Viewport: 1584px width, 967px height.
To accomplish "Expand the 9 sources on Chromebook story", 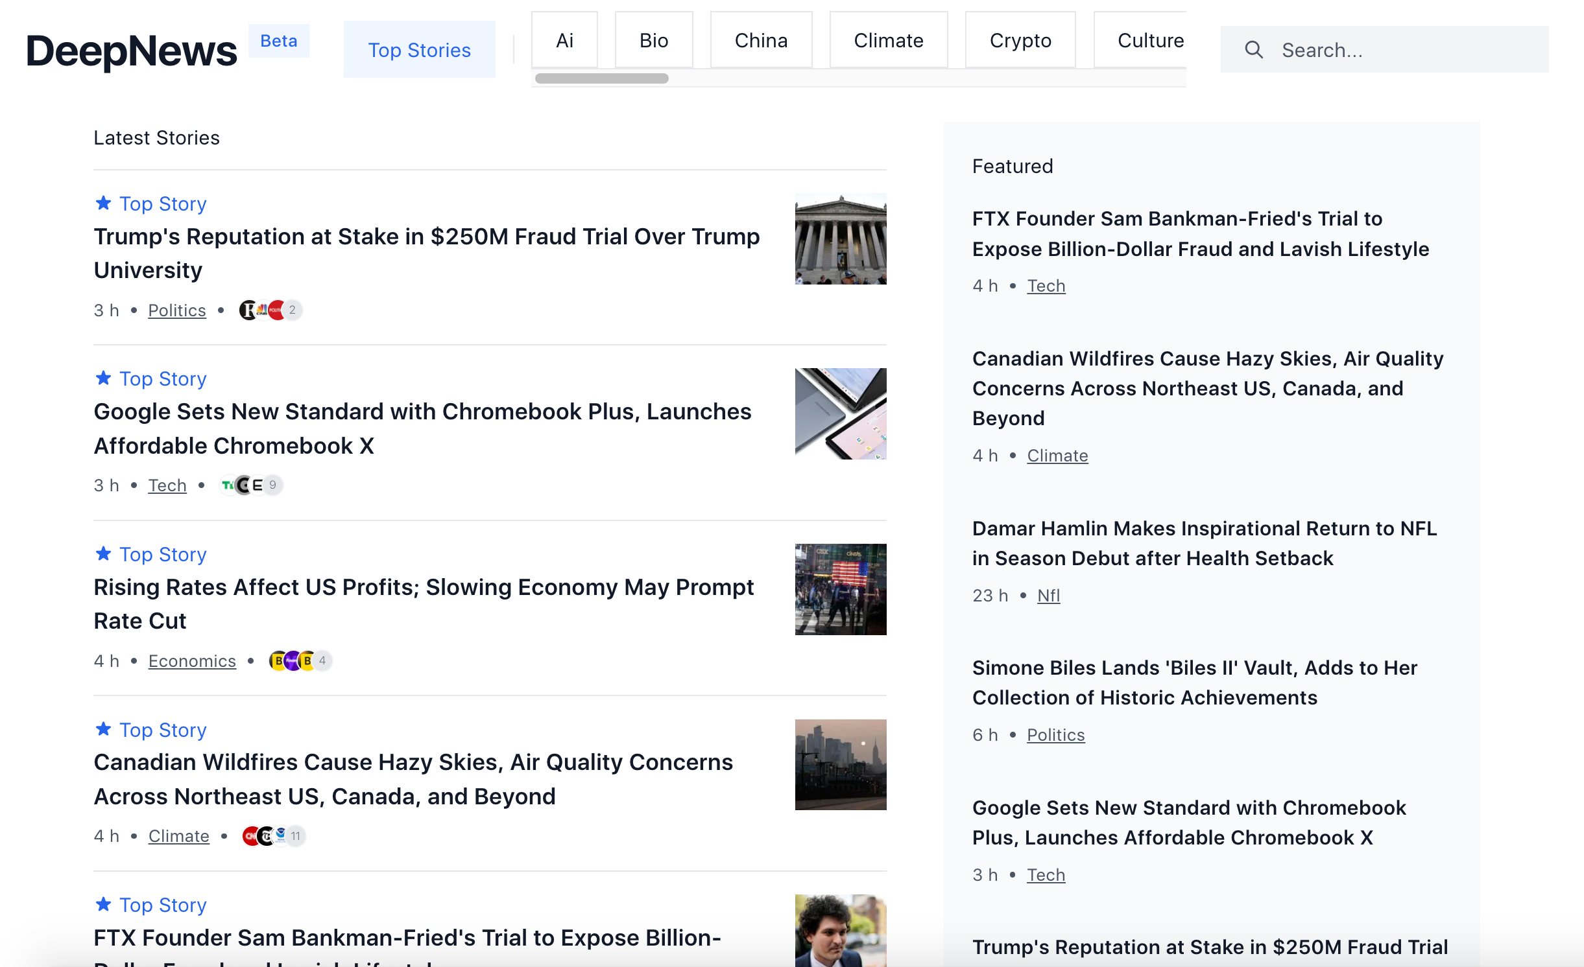I will [273, 485].
